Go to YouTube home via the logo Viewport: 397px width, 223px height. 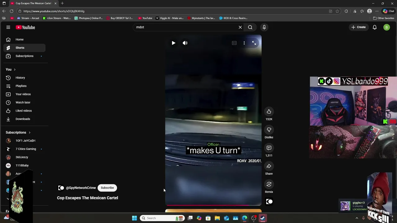click(x=25, y=27)
